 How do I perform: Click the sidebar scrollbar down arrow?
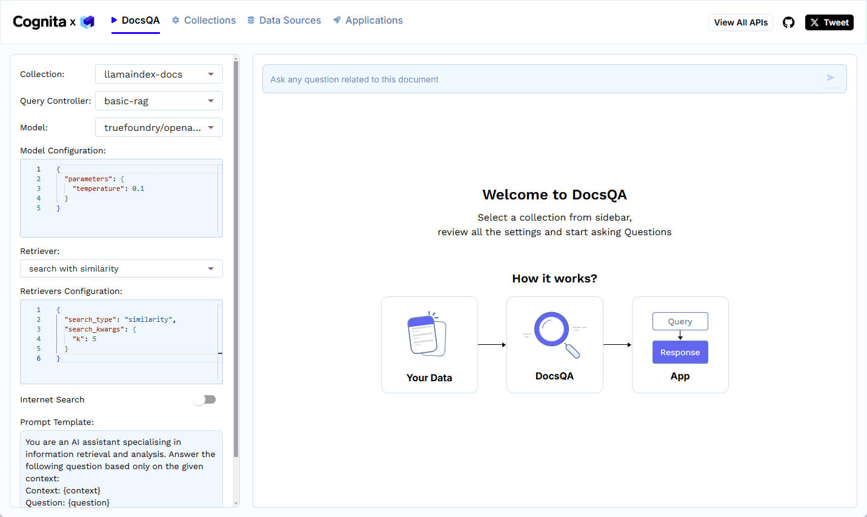(236, 504)
